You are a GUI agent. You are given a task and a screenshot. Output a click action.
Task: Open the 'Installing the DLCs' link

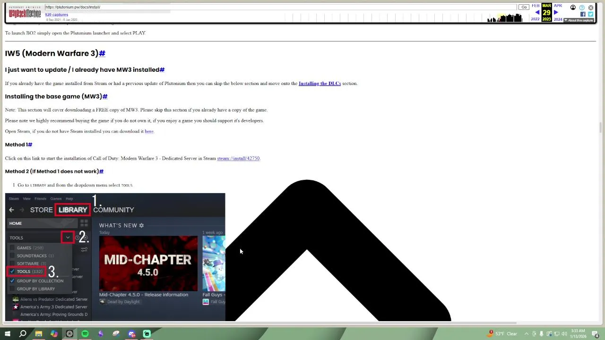click(x=320, y=84)
